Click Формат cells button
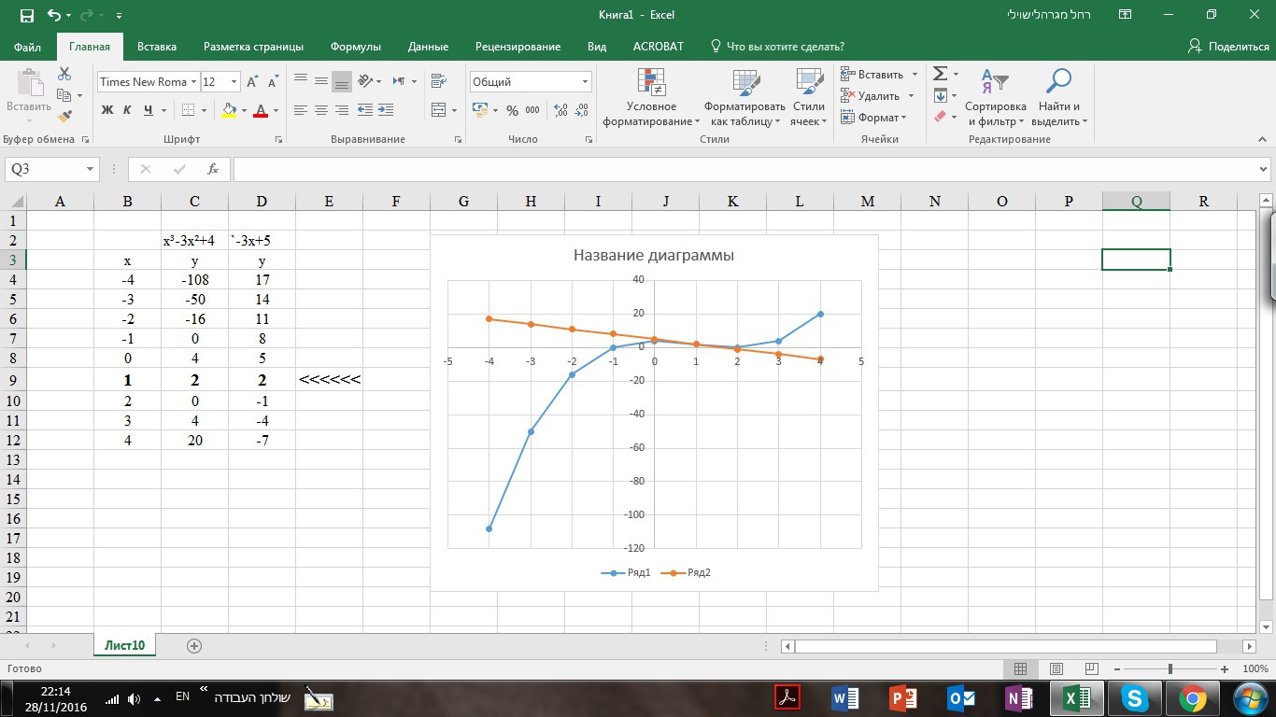 872,118
